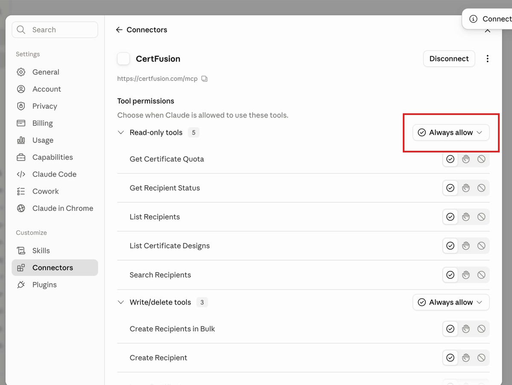Set Get Certificate Quota to always allow

(x=450, y=159)
